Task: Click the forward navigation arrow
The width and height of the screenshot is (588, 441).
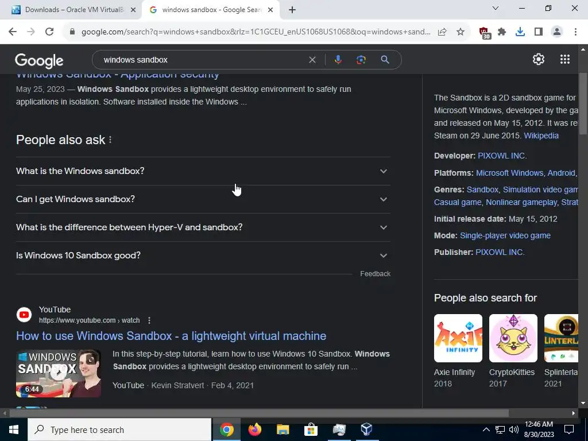Action: [31, 32]
